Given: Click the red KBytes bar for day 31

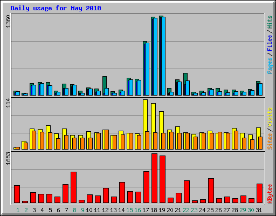Looking at the screenshot, I should coord(259,193).
